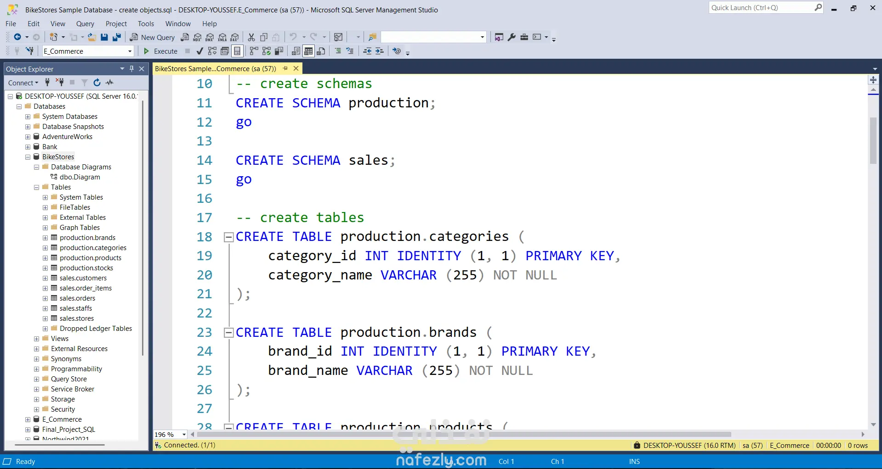This screenshot has width=882, height=469.
Task: Open an XMLA query
Action: 222,37
